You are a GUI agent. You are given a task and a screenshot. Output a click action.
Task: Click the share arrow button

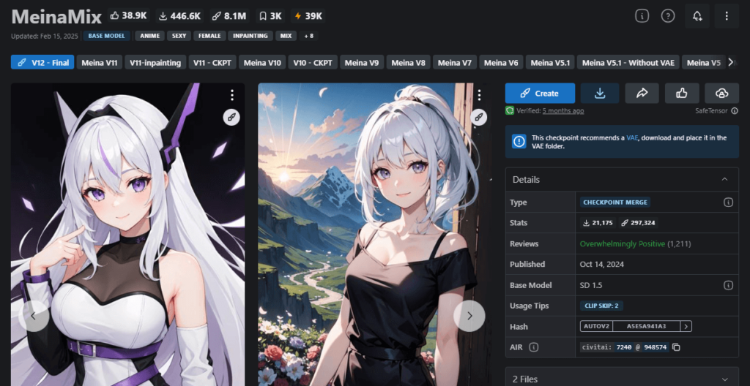pyautogui.click(x=642, y=93)
